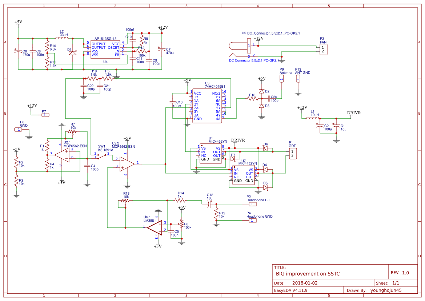Click the Drawn By name younghojun45
The width and height of the screenshot is (425, 301).
[386, 290]
